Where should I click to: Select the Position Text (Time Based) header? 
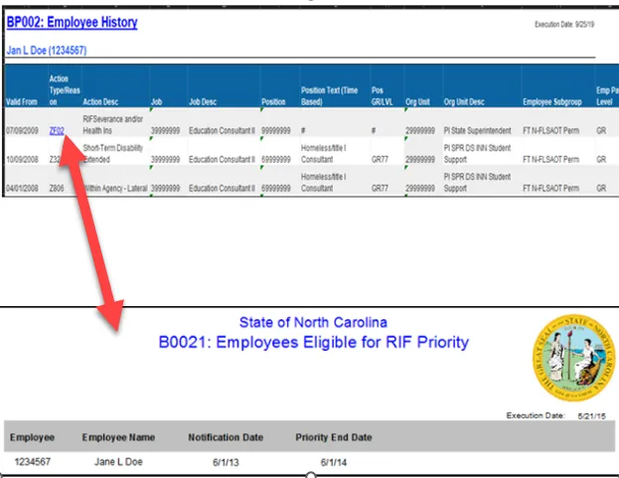[x=329, y=96]
